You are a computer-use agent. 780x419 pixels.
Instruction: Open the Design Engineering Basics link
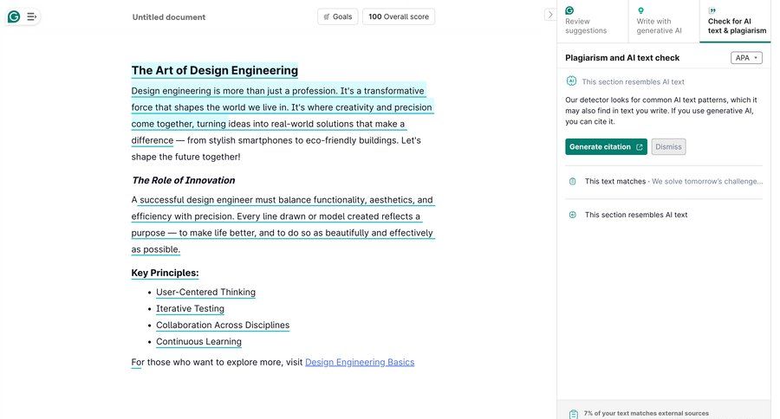pyautogui.click(x=360, y=362)
